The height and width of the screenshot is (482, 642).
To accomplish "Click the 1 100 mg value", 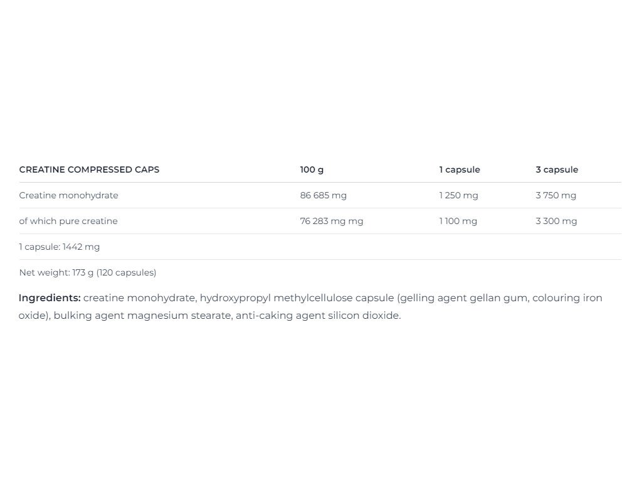I will (x=458, y=222).
